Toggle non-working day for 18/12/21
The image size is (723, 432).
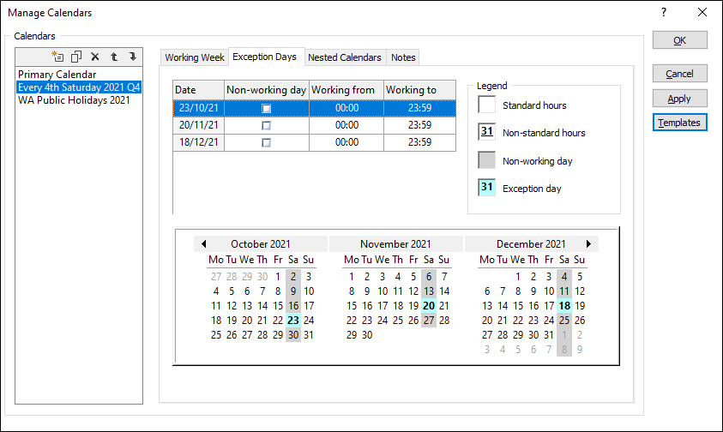click(266, 142)
